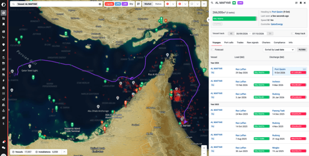The image size is (309, 156).
Task: Open the QatarEnergy controller link
Action: 277,24
